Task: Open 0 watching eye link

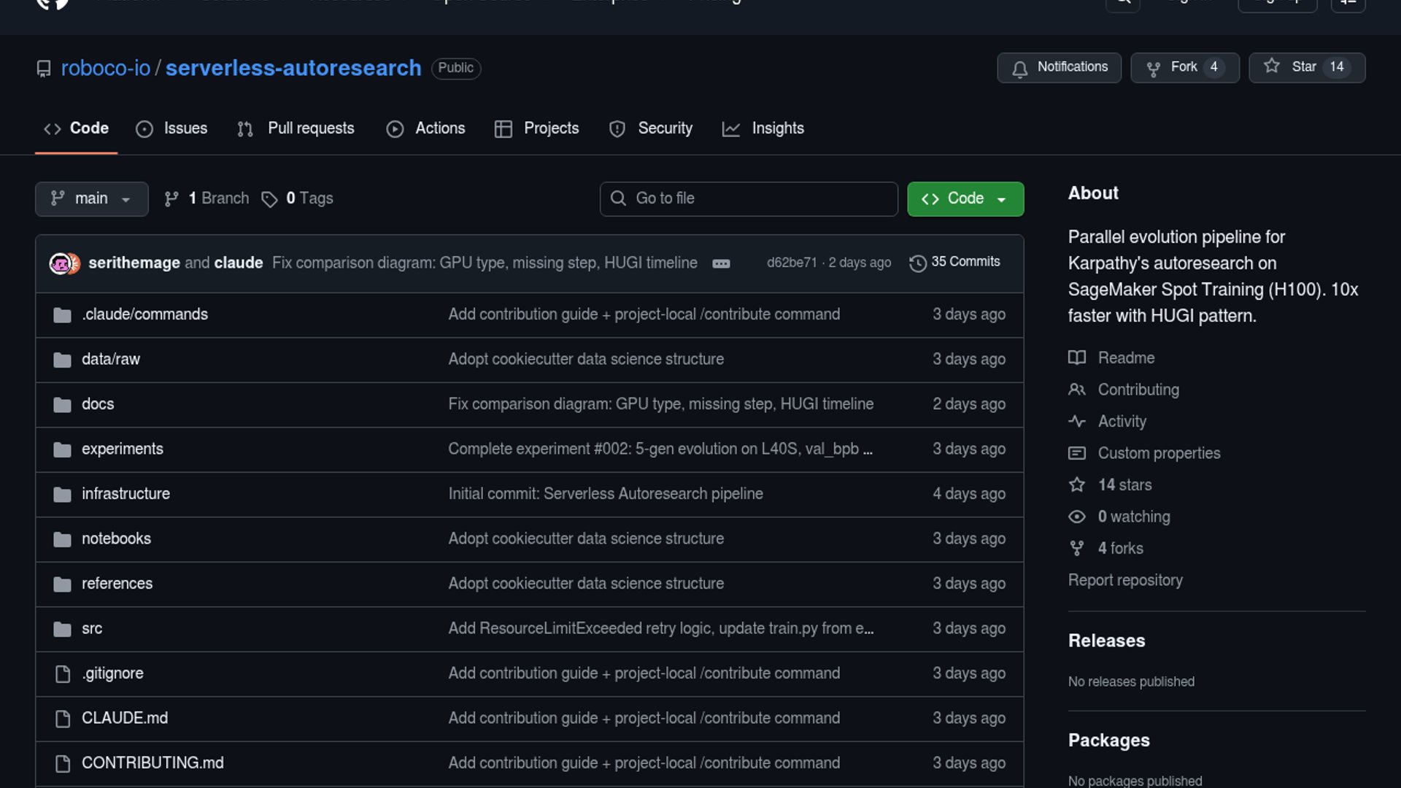Action: (x=1133, y=517)
